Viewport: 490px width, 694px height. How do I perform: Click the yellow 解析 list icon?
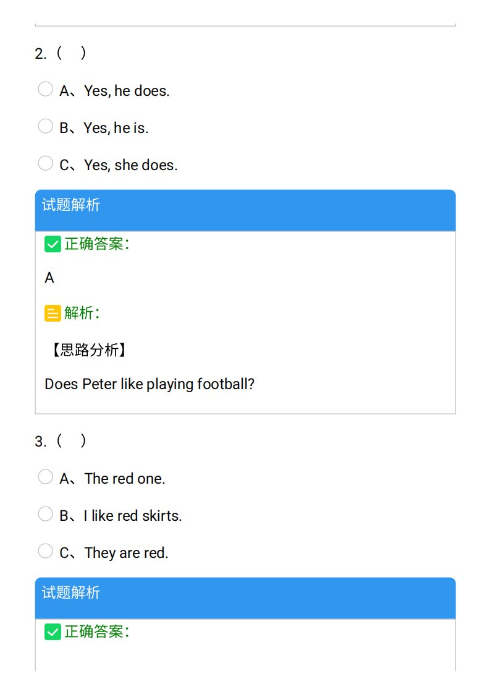53,314
